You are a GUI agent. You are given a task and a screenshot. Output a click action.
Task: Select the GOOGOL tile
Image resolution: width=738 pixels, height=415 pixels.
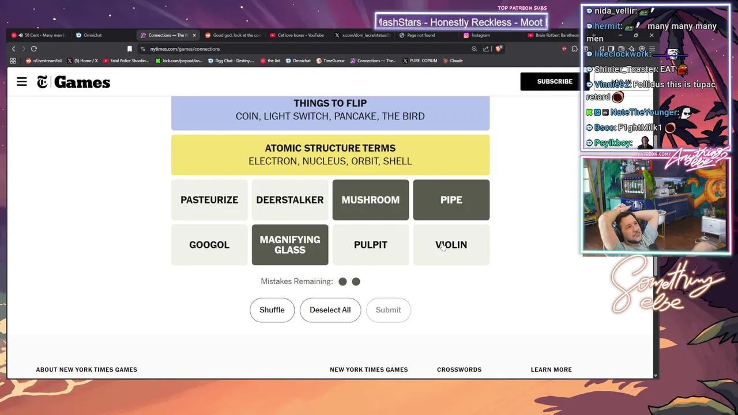tap(209, 245)
